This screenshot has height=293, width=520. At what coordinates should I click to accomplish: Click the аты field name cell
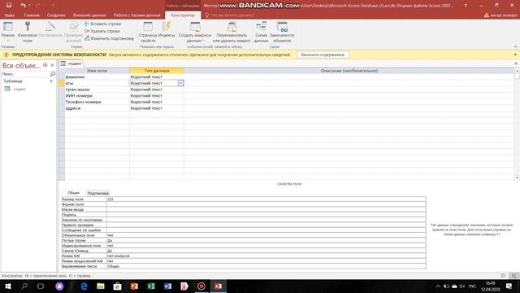[x=97, y=83]
